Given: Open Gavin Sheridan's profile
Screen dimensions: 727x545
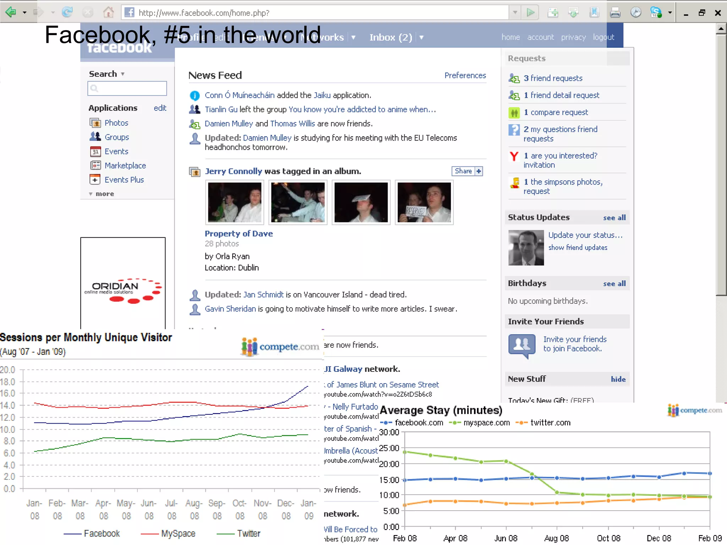Looking at the screenshot, I should [230, 309].
